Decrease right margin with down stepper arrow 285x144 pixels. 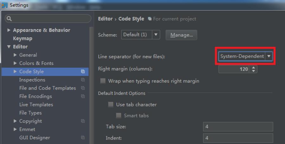254,71
